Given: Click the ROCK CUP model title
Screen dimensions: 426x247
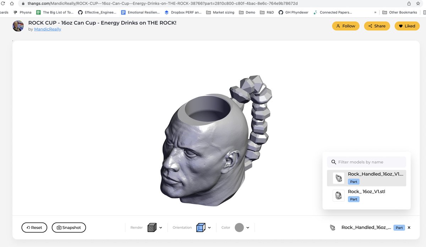Looking at the screenshot, I should (102, 23).
